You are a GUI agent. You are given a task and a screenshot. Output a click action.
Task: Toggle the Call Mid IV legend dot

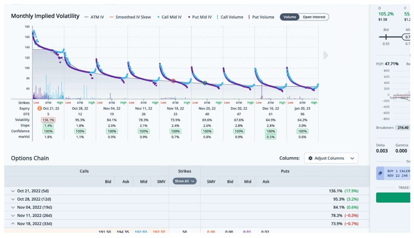click(x=159, y=17)
